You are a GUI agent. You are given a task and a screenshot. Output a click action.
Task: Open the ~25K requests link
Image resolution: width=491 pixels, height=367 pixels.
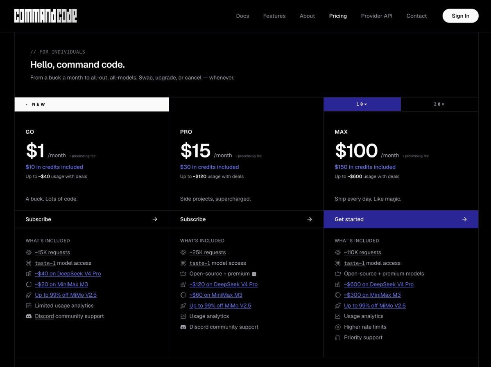tap(207, 252)
